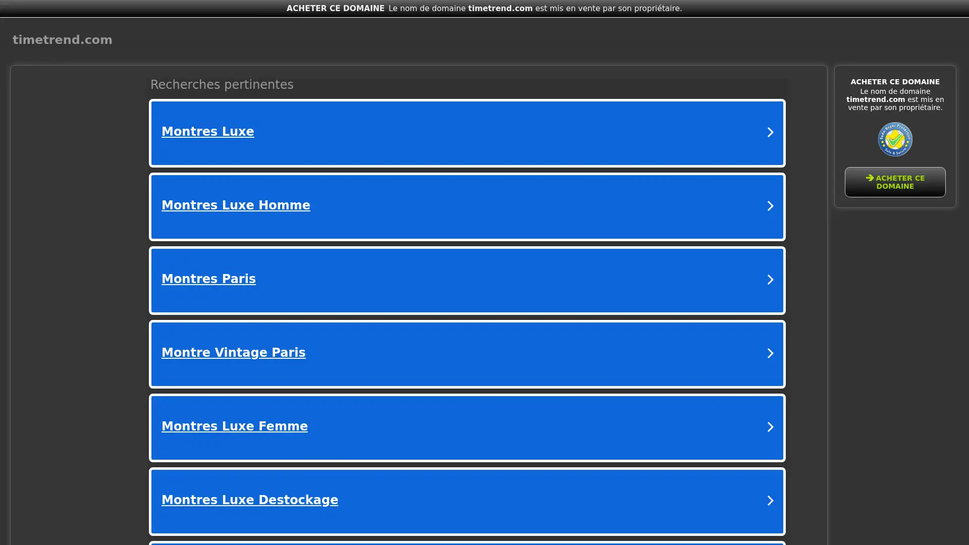The width and height of the screenshot is (969, 545).
Task: Click chevron arrow on Montres Luxe Femme row
Action: coord(770,427)
